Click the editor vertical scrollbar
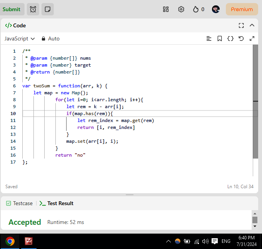The image size is (262, 249). [255, 102]
